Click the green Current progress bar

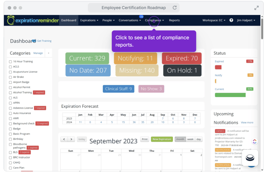tap(230, 95)
